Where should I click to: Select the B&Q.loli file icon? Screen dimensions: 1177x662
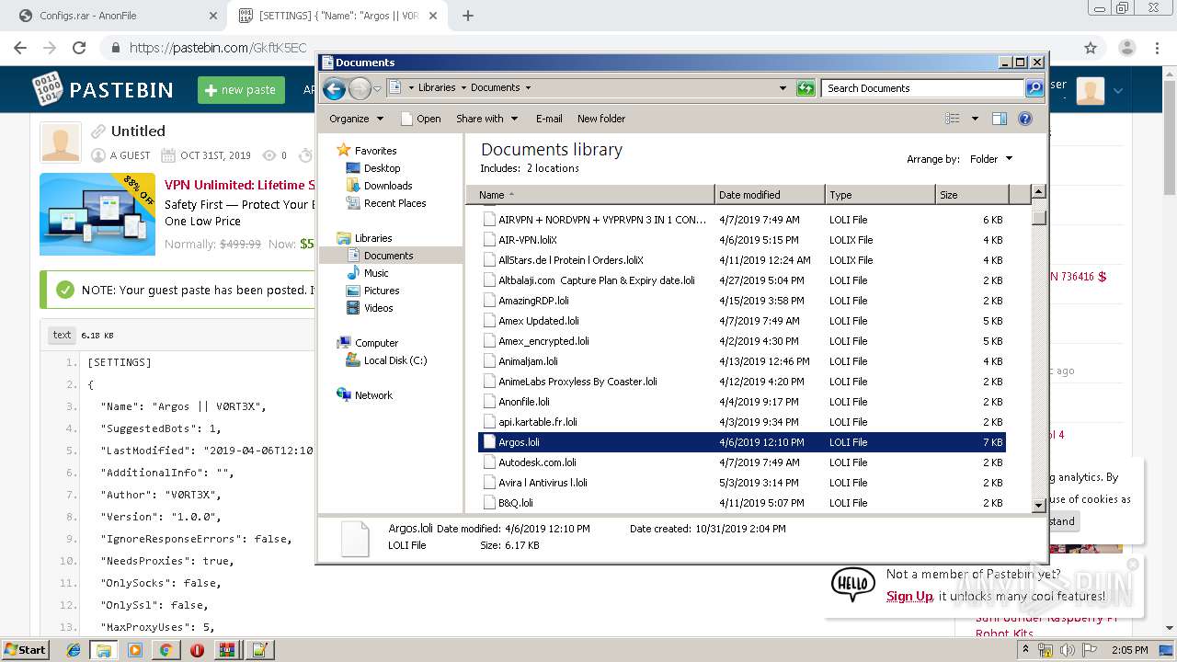pyautogui.click(x=489, y=503)
